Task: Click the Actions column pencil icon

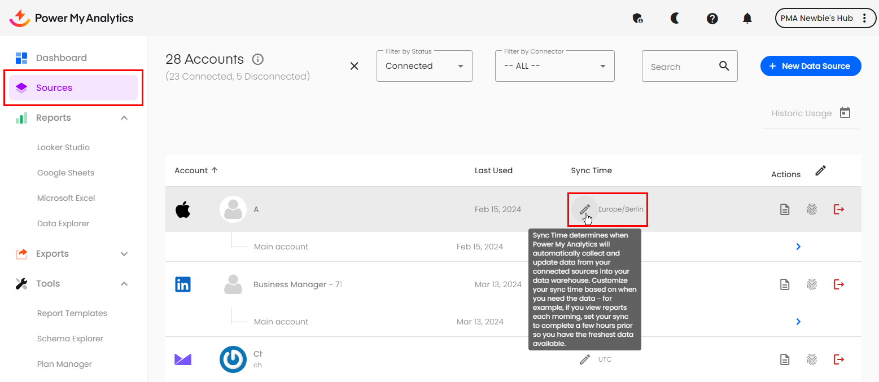Action: click(x=820, y=170)
